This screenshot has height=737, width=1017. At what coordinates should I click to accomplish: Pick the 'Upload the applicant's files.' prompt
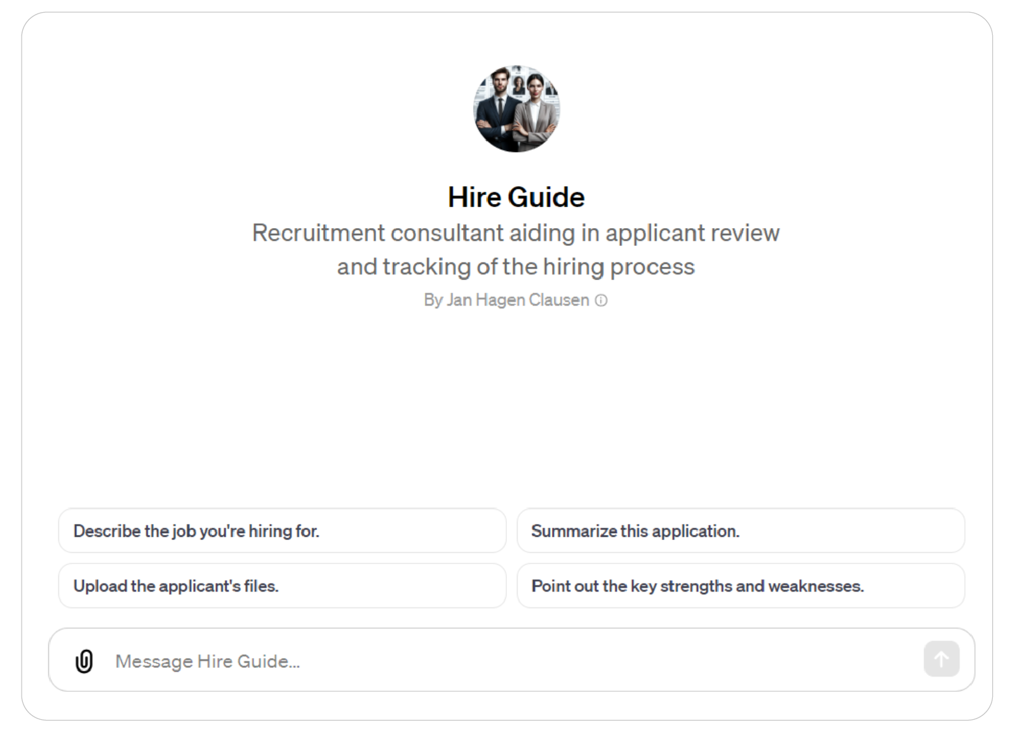pyautogui.click(x=282, y=586)
